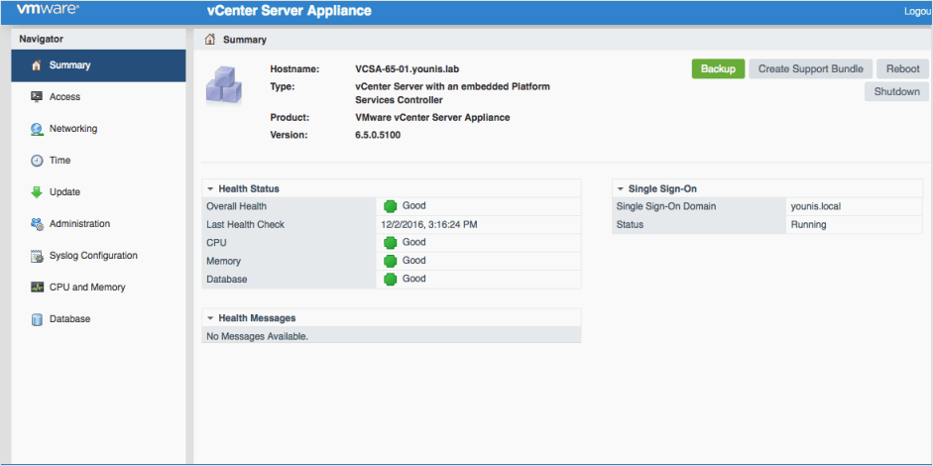This screenshot has height=466, width=933.
Task: Click the Administration users icon
Action: (x=37, y=224)
